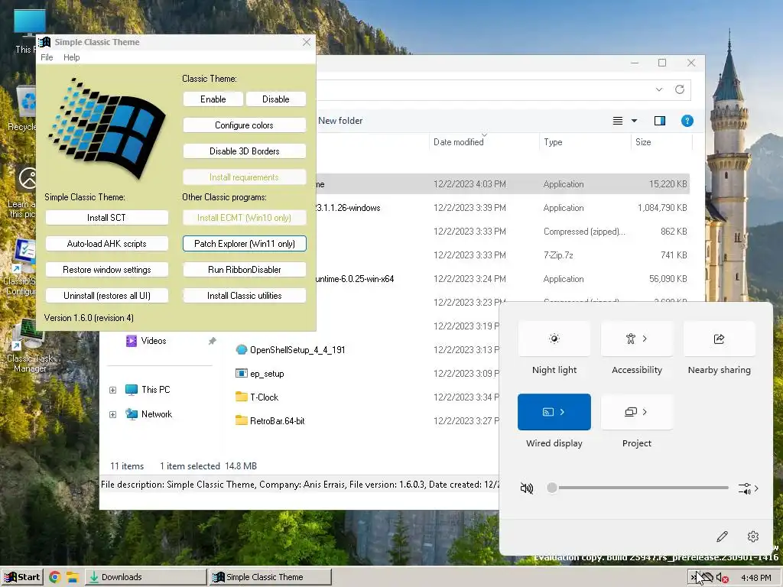The width and height of the screenshot is (783, 587).
Task: Click the T-Clock folder icon
Action: (241, 397)
